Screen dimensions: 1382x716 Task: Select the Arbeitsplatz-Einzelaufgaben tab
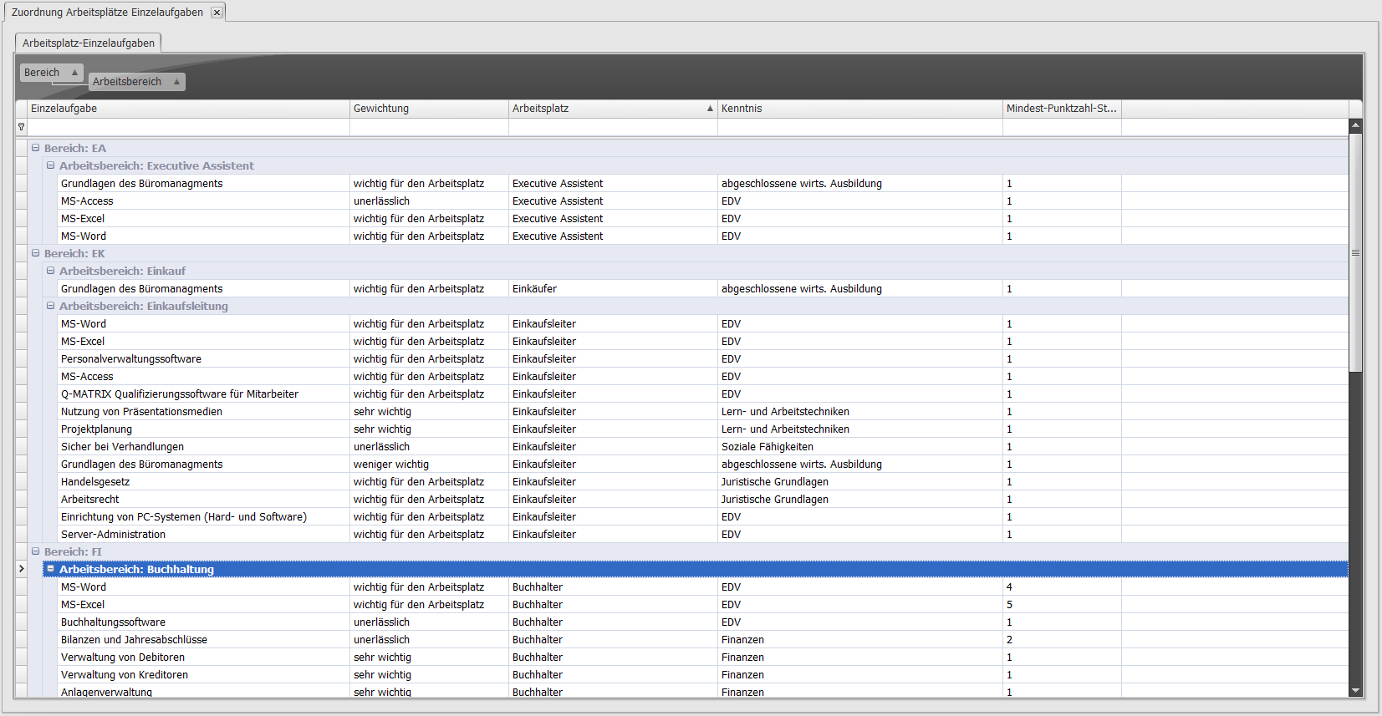(x=89, y=43)
